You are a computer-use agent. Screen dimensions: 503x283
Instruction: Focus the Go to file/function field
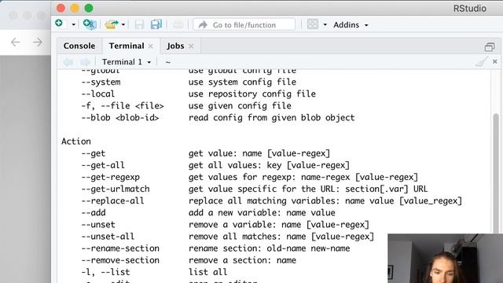coord(244,24)
